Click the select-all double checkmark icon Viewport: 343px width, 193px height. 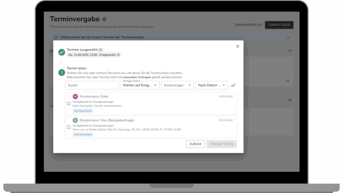pos(233,85)
